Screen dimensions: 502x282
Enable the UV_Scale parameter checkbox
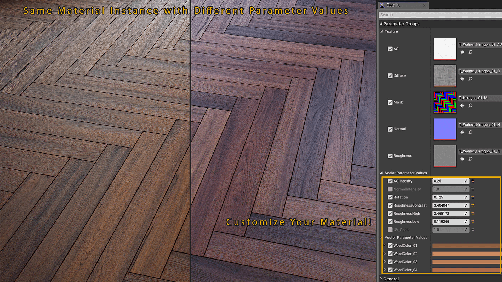(x=390, y=230)
